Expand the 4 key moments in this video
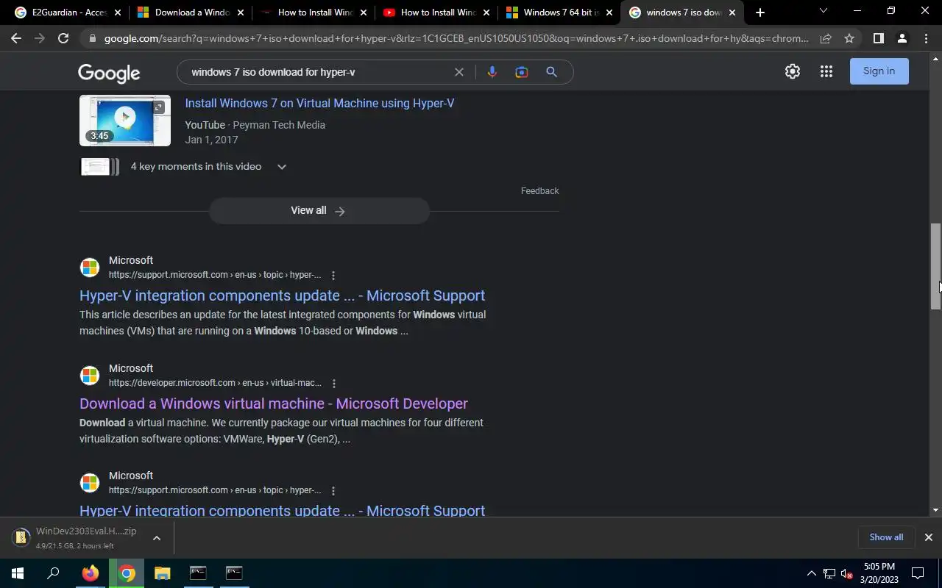Image resolution: width=942 pixels, height=588 pixels. pos(281,167)
